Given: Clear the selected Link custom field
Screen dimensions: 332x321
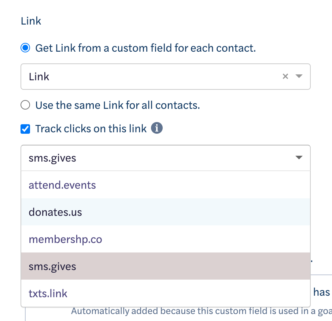Looking at the screenshot, I should click(x=285, y=76).
